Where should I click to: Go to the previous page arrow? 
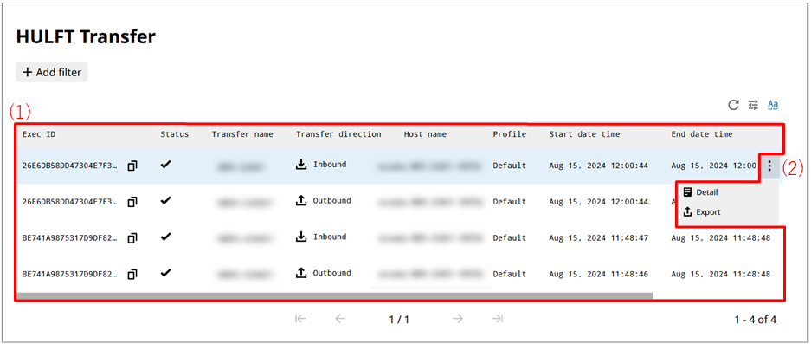pyautogui.click(x=340, y=319)
